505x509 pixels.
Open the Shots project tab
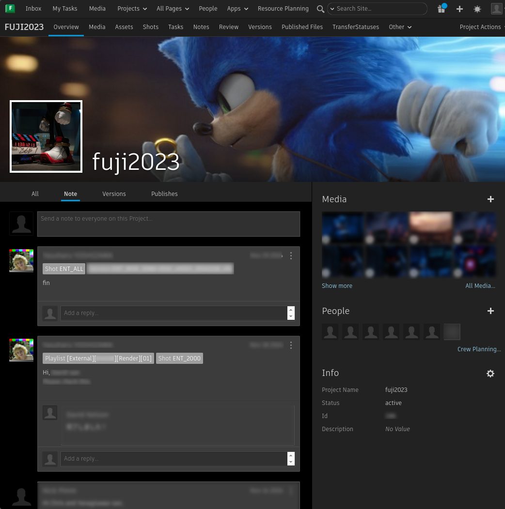click(150, 27)
